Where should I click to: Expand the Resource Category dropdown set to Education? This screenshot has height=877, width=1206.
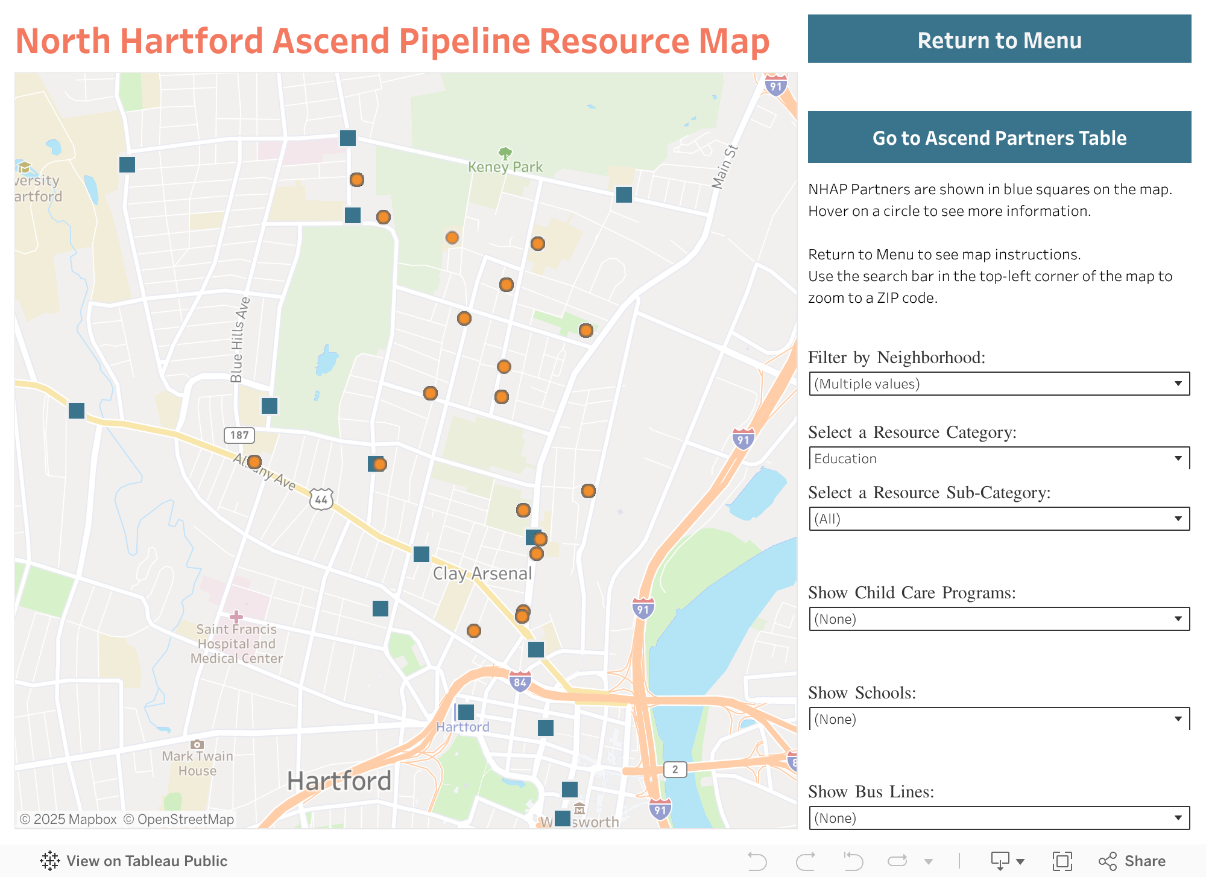click(999, 458)
